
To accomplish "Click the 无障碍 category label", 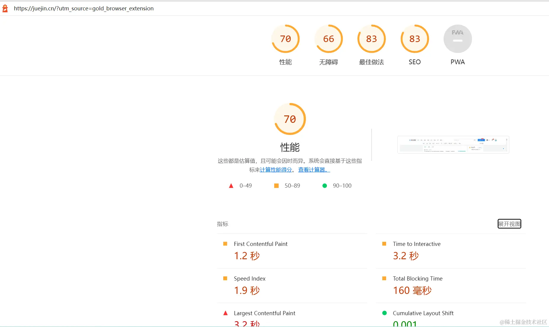I will 328,62.
